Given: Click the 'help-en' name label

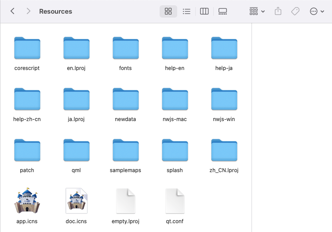Looking at the screenshot, I should point(175,68).
